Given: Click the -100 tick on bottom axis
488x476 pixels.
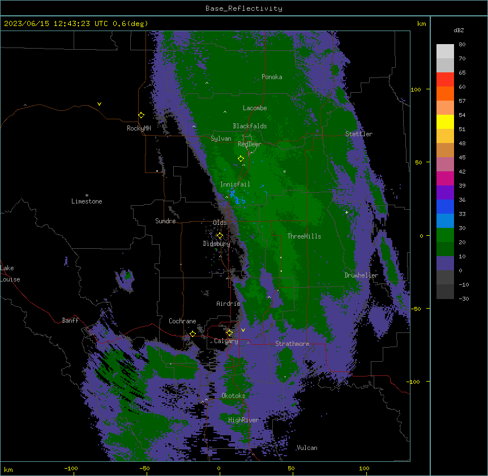Looking at the screenshot, I should (71, 468).
